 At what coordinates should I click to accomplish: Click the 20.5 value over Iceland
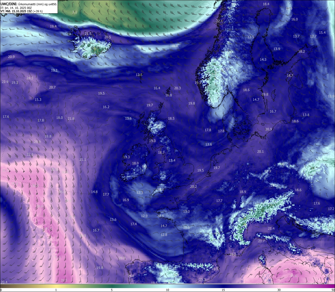pyautogui.click(x=108, y=37)
